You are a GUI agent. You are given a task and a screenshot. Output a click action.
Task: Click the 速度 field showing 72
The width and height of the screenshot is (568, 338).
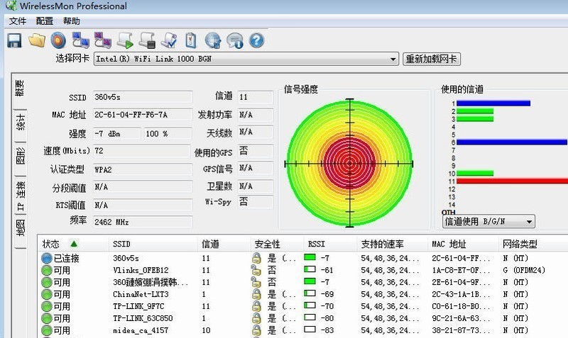pos(141,151)
